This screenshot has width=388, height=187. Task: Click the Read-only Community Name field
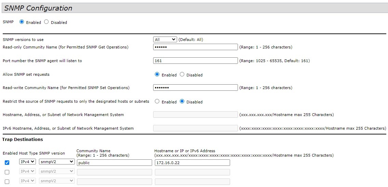point(195,47)
